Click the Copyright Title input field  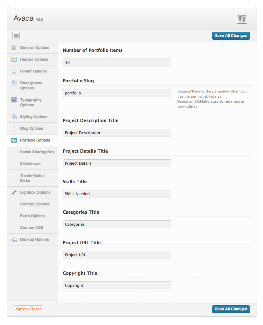click(x=117, y=285)
